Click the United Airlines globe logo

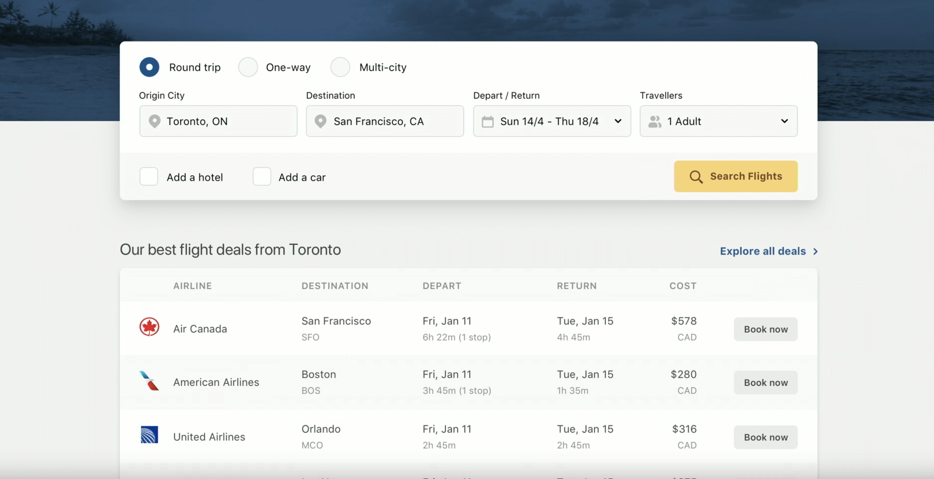pos(149,434)
